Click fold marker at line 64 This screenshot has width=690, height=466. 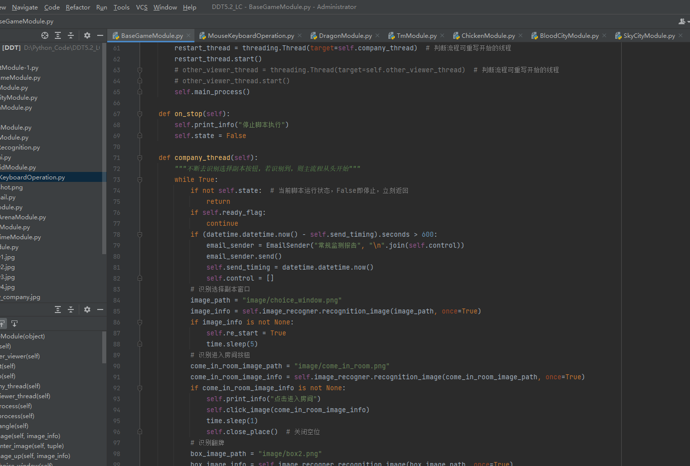coord(140,81)
